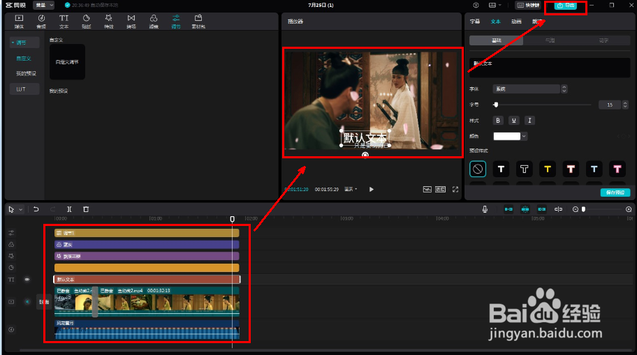Click the microphone record icon
Viewport: 637px width, 355px height.
(x=485, y=209)
